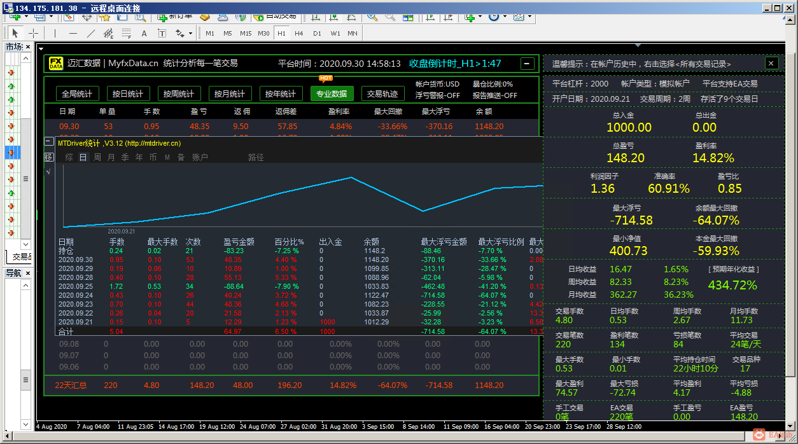The height and width of the screenshot is (444, 798).
Task: Select the 日 tab in MTDriver
Action: 83,157
